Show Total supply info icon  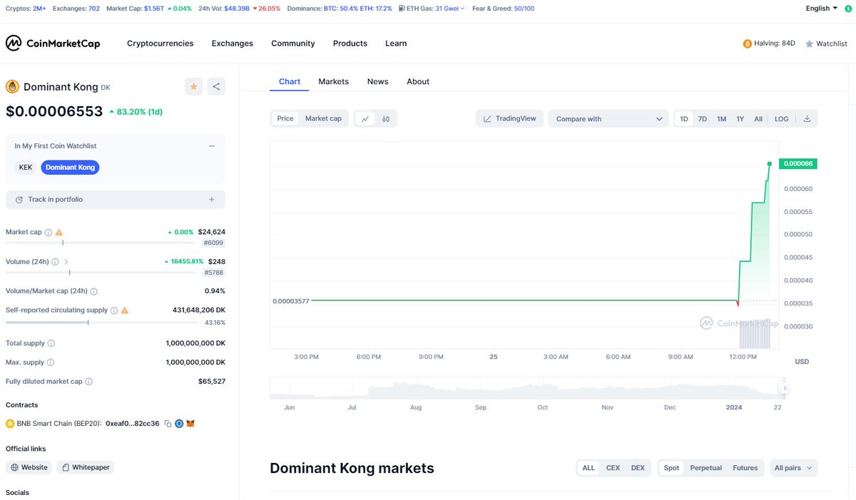tap(51, 344)
